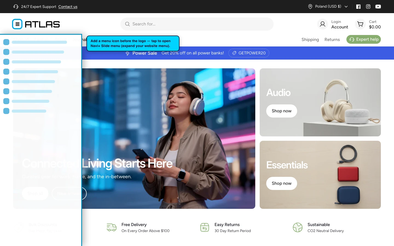Click the 'Sustainable' heading
The height and width of the screenshot is (246, 394).
pyautogui.click(x=318, y=225)
